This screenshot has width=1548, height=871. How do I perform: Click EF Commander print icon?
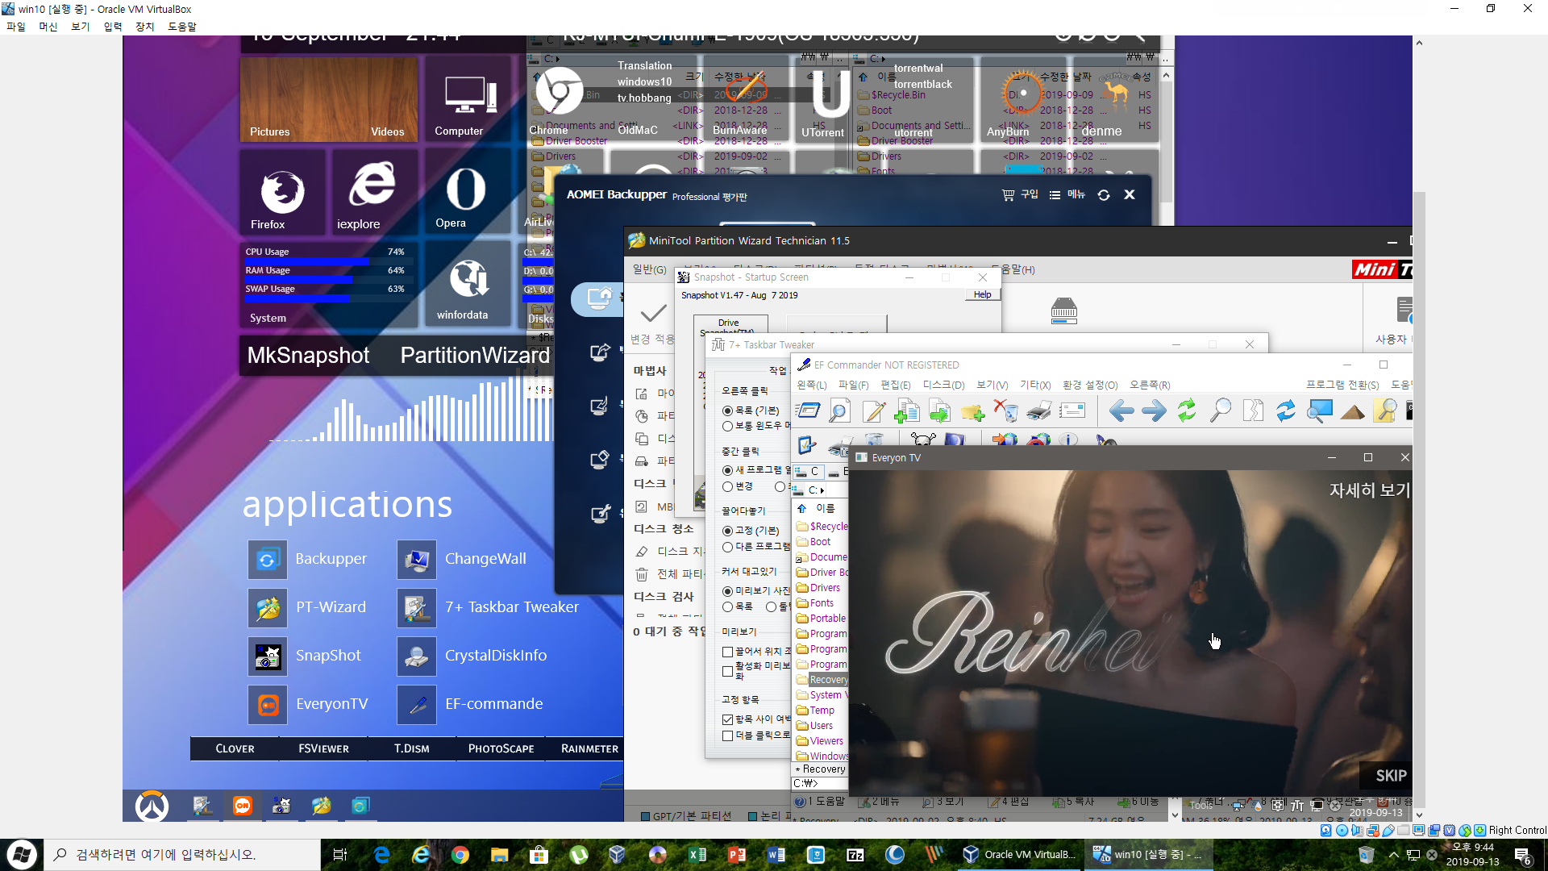coord(1038,411)
